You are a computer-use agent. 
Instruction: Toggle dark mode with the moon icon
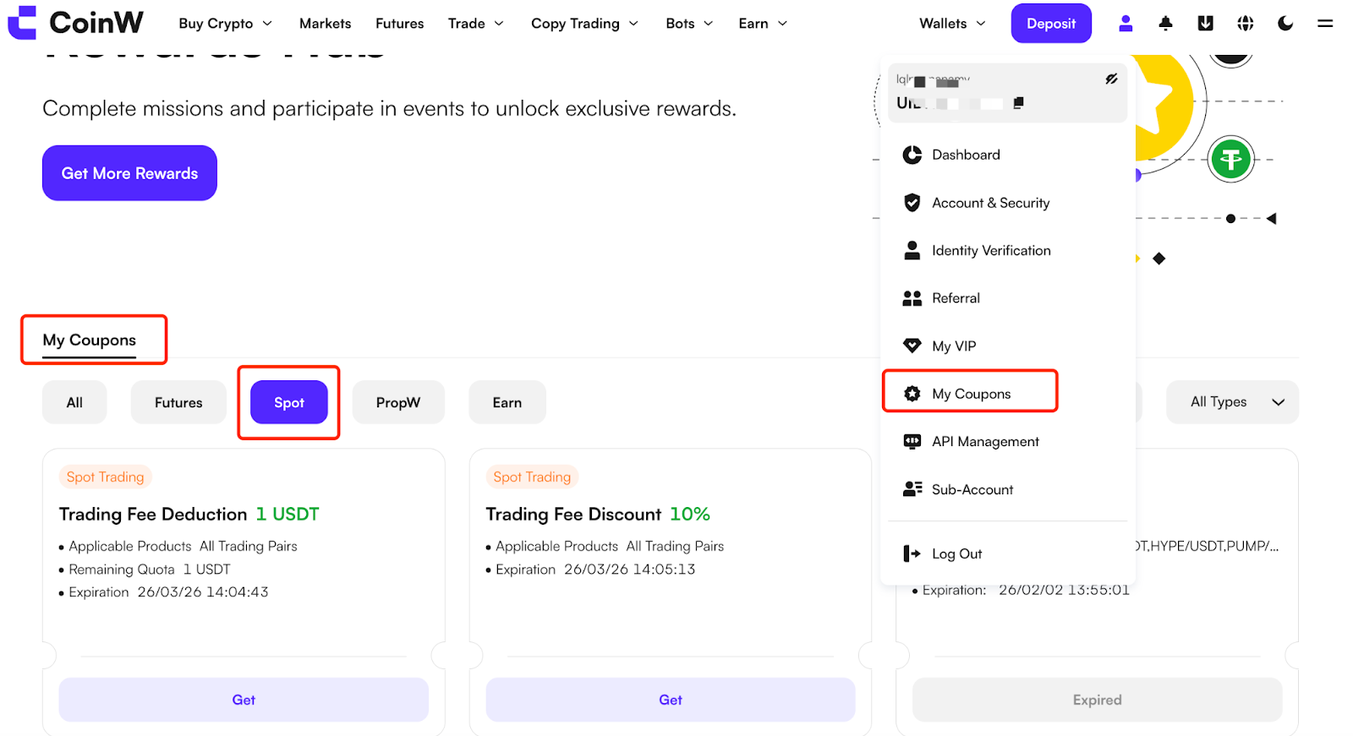coord(1285,24)
